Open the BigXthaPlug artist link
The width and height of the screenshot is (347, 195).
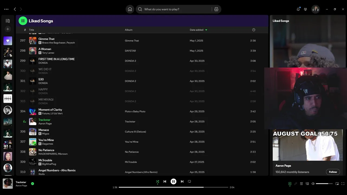point(49,164)
